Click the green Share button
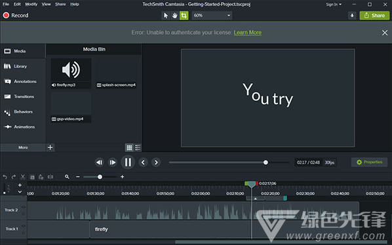The height and width of the screenshot is (245, 392). click(x=374, y=16)
